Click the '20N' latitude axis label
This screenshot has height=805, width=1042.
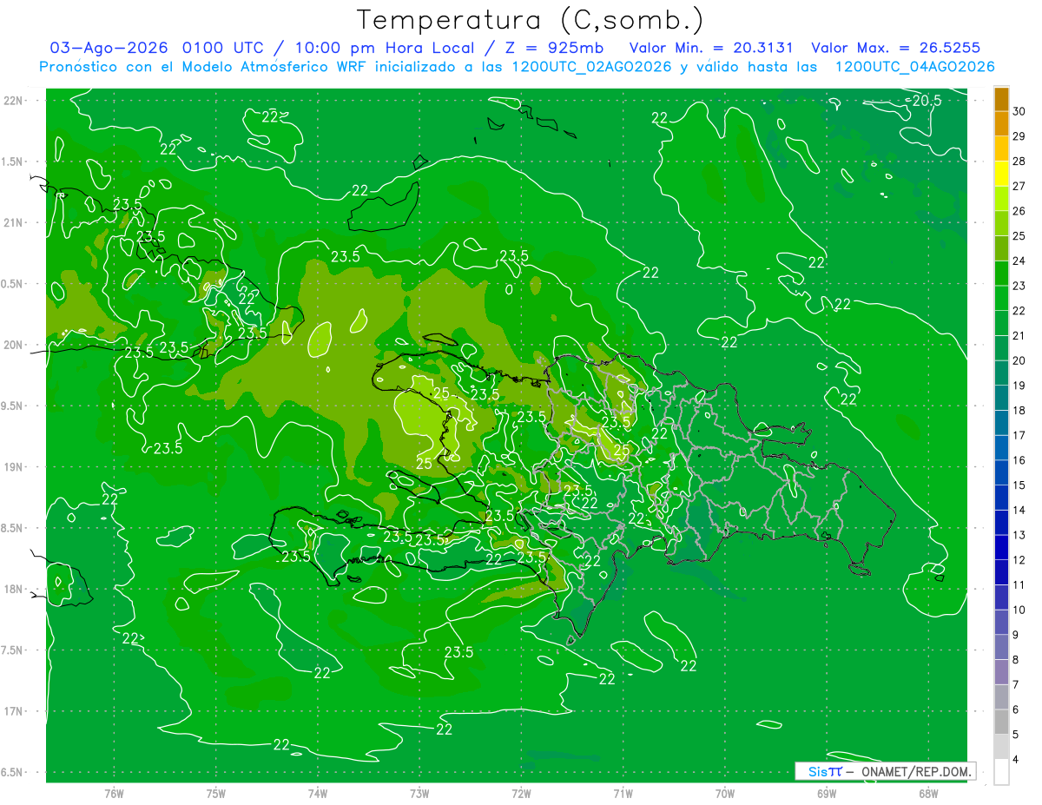tap(15, 345)
